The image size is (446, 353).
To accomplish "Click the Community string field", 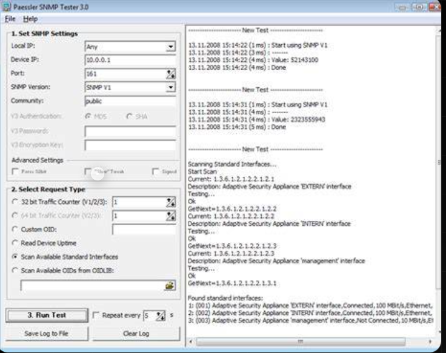I will click(130, 101).
